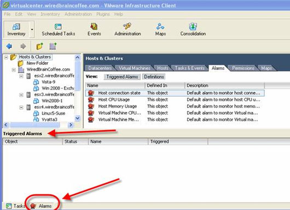Switch to the Virtual Machines tab

tap(135, 68)
